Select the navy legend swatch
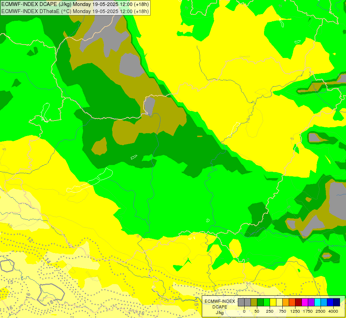Image resolution: width=346 pixels, height=318 pixels. point(336,302)
